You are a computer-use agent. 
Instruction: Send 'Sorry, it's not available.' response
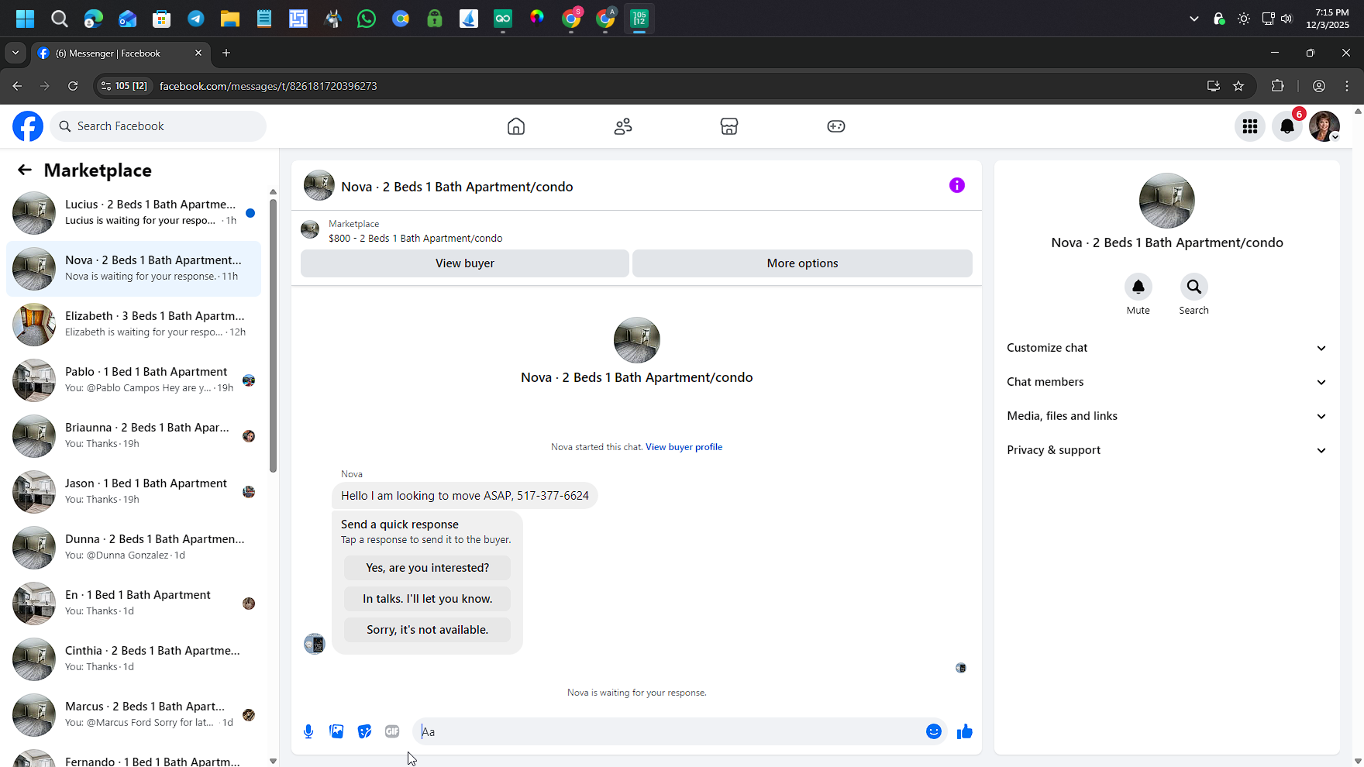[428, 630]
